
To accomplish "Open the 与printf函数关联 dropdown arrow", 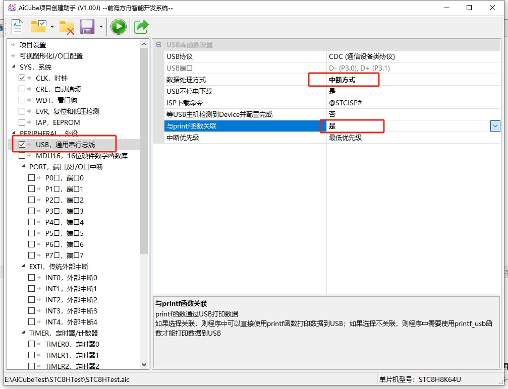I will (x=495, y=126).
